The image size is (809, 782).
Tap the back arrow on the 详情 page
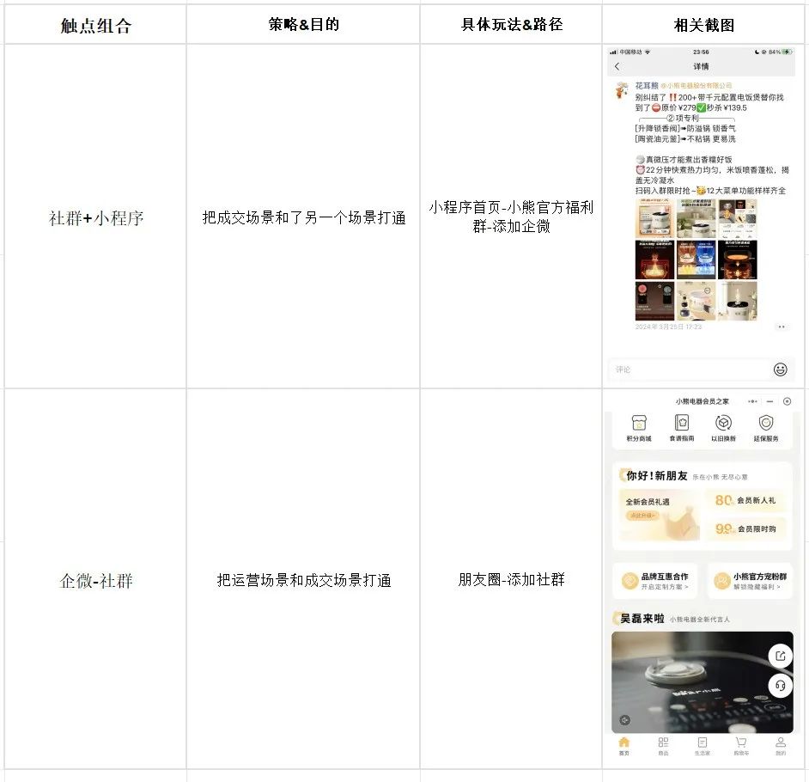617,67
